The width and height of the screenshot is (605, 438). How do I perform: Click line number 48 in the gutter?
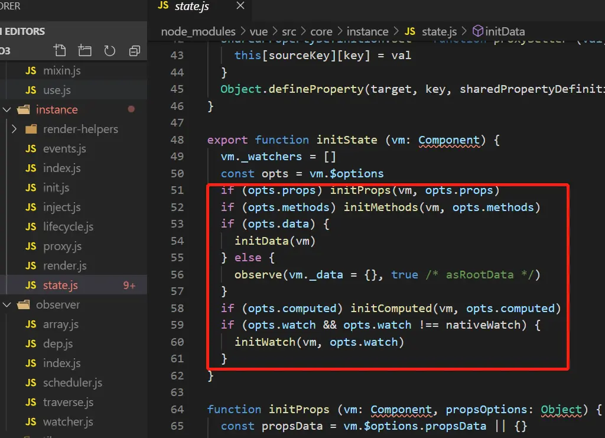point(177,139)
